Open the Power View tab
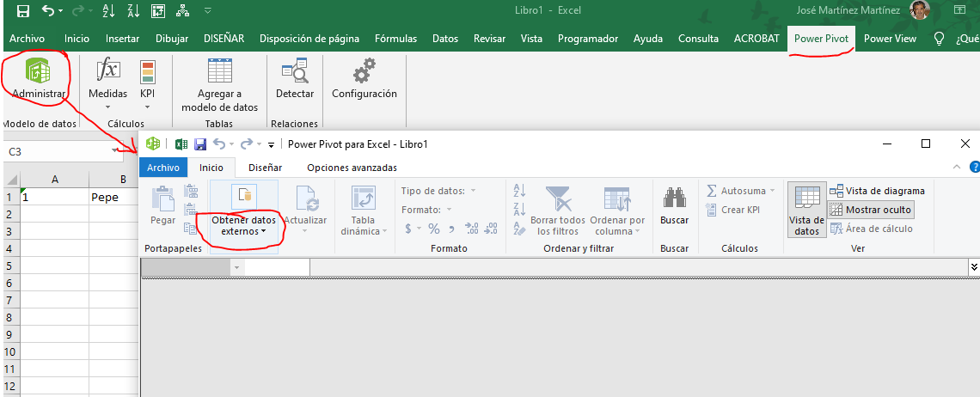980x397 pixels. click(x=890, y=39)
